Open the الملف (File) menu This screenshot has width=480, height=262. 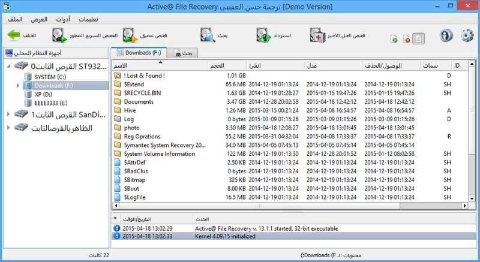pyautogui.click(x=15, y=19)
